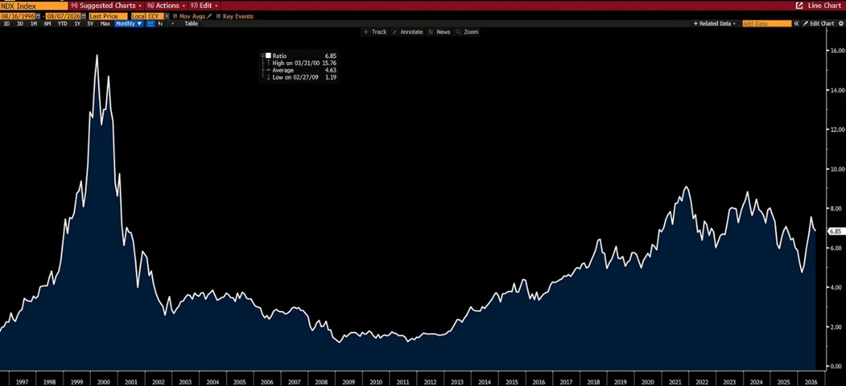Open the Related Data menu
Viewport: 846px width, 386px height.
click(714, 24)
